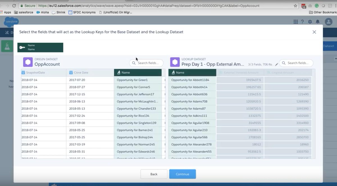Open the Aloha bookmark
This screenshot has height=186, width=337.
click(42, 12)
